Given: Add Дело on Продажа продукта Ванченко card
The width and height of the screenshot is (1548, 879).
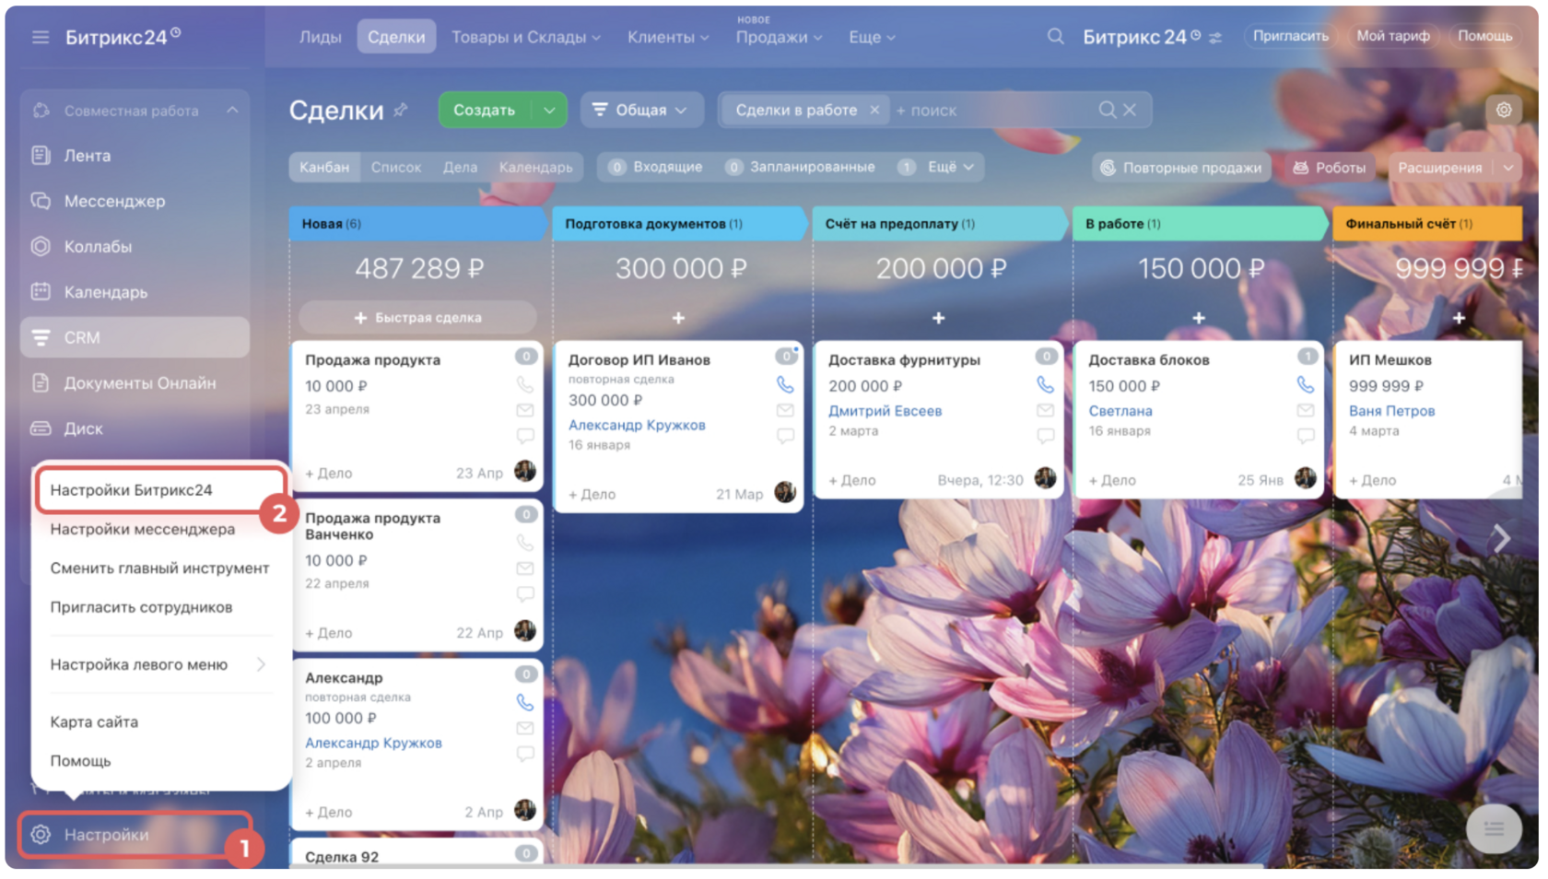Looking at the screenshot, I should pyautogui.click(x=328, y=633).
